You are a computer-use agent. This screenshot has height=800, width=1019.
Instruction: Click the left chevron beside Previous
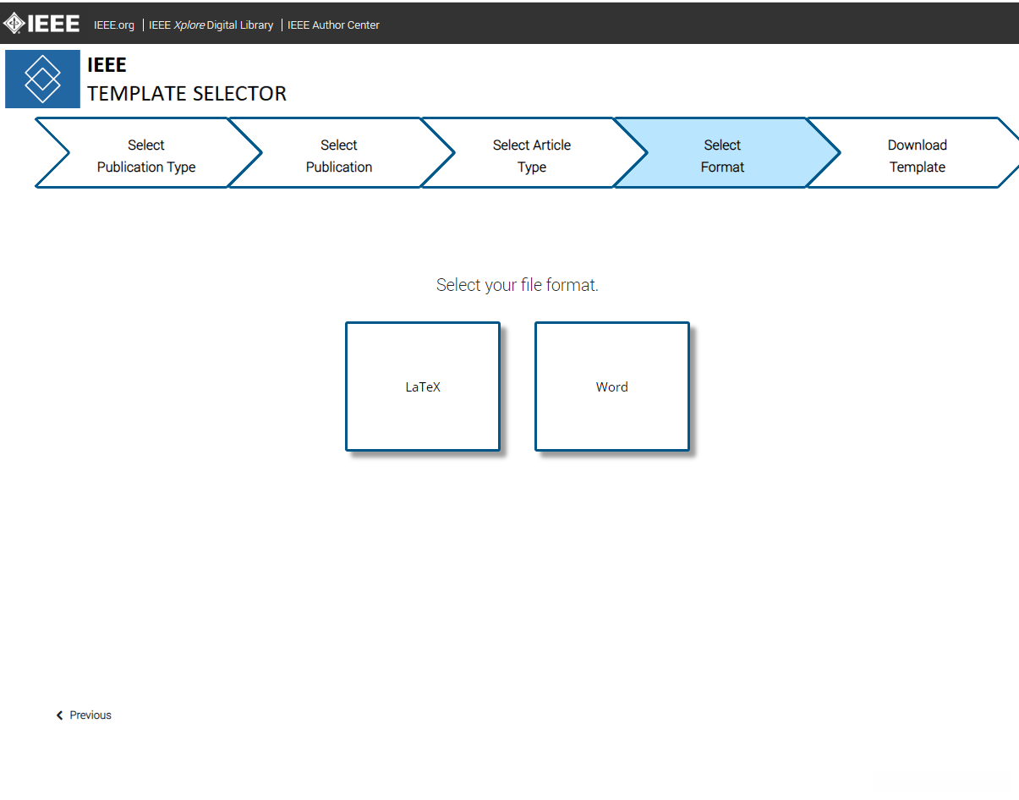click(60, 715)
